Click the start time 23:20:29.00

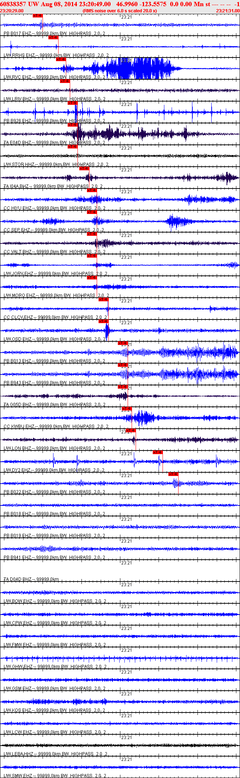[x=12, y=11]
